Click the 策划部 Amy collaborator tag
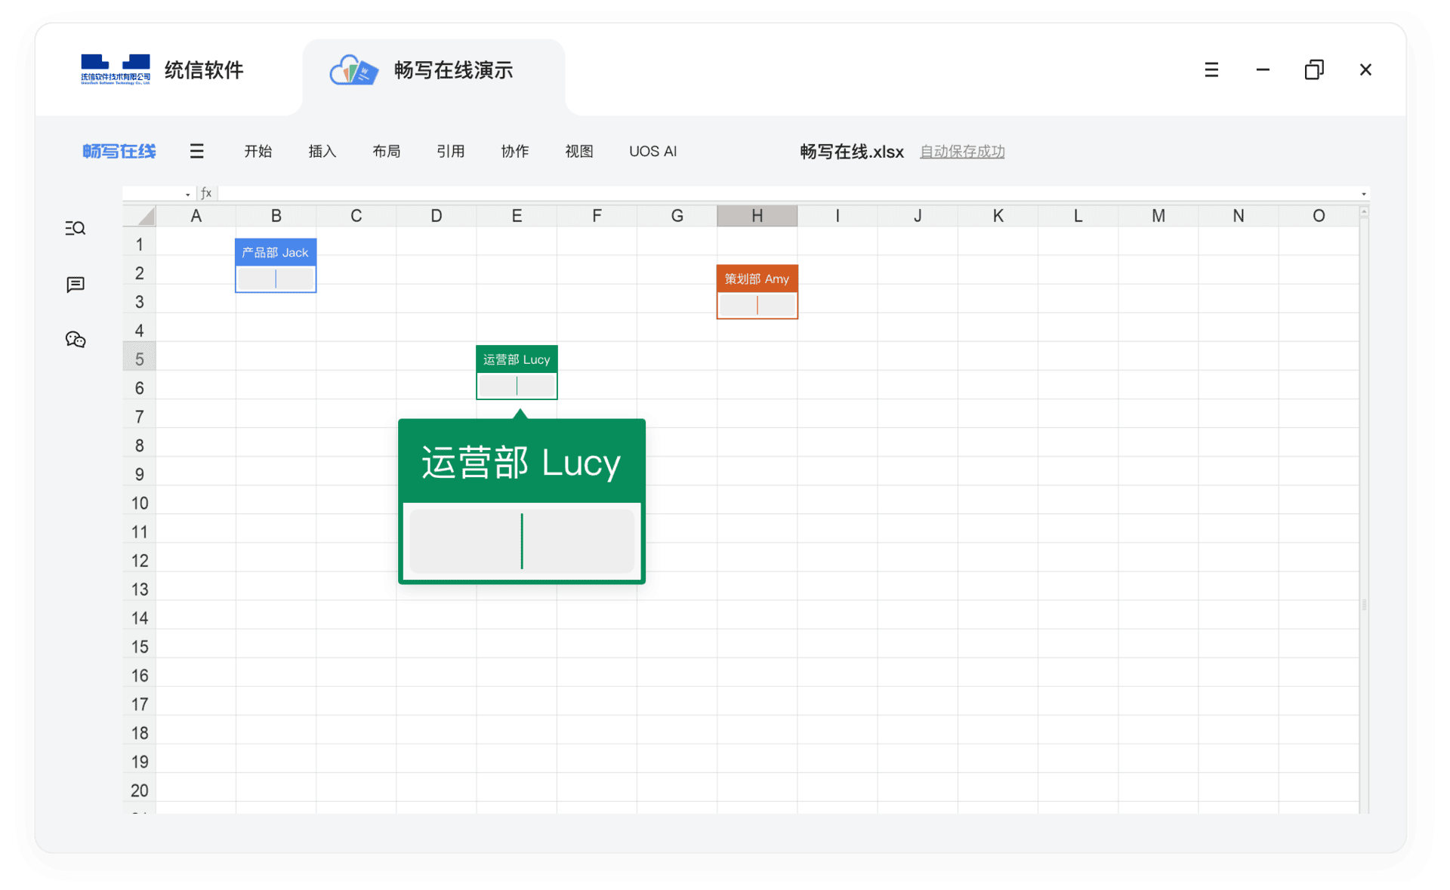 [x=757, y=279]
